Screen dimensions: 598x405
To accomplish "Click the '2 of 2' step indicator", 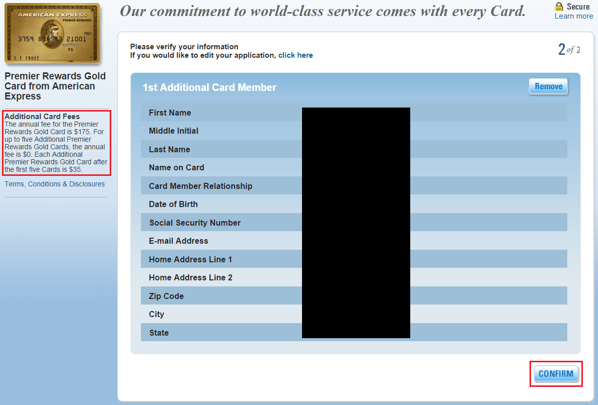I will [569, 49].
